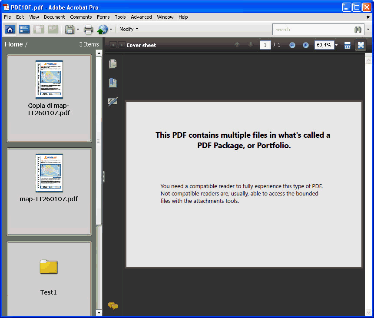Screen dimensions: 374x318
Task: Go to previous page with up arrow
Action: [x=237, y=45]
